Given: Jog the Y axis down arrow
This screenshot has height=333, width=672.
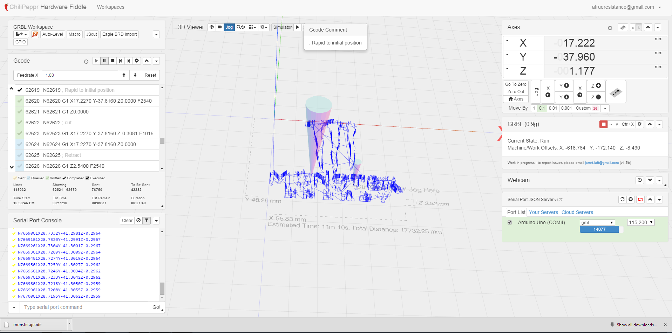Looking at the screenshot, I should pyautogui.click(x=564, y=97).
